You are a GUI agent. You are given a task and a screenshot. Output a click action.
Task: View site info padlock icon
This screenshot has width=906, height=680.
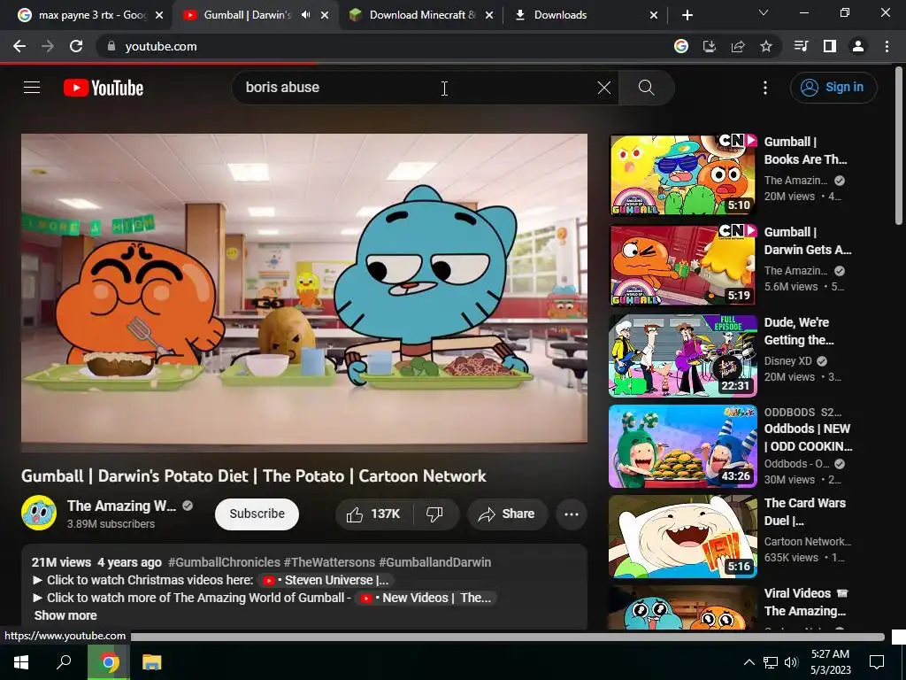[x=111, y=46]
